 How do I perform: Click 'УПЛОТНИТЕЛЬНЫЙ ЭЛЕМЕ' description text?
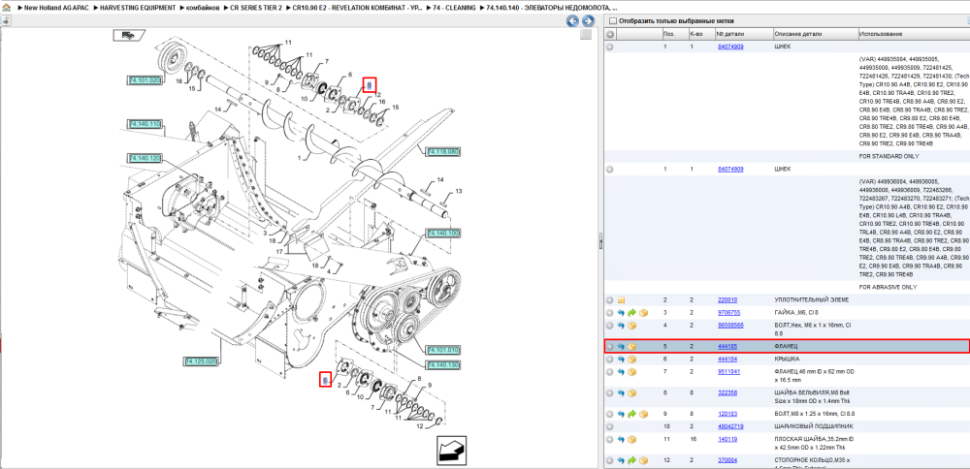812,299
